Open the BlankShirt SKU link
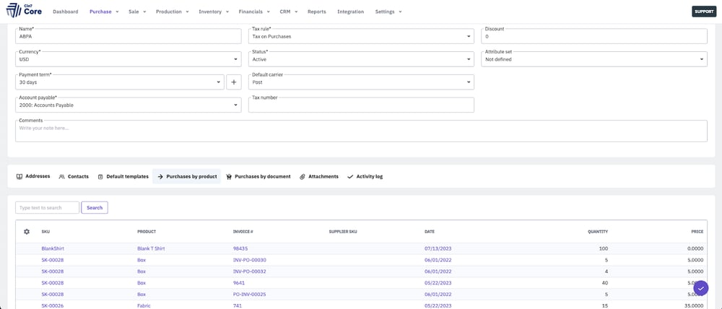 tap(53, 248)
